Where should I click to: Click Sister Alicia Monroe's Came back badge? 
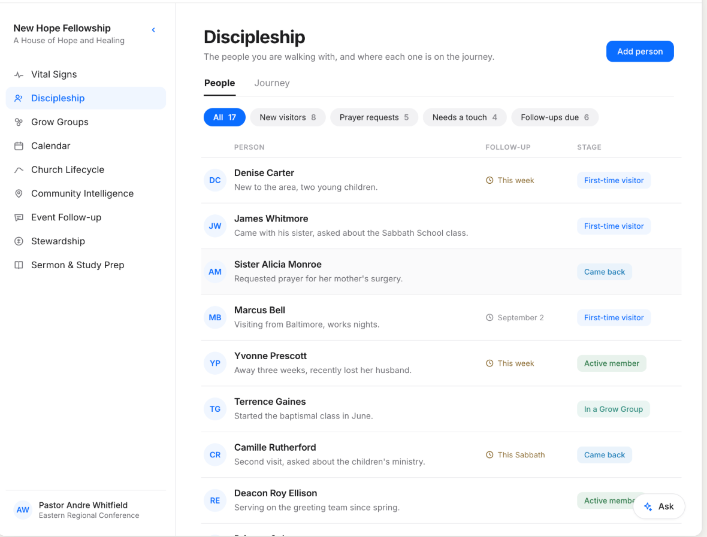point(604,272)
